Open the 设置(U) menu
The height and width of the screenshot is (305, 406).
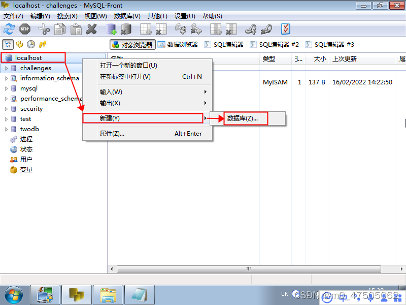coord(185,16)
